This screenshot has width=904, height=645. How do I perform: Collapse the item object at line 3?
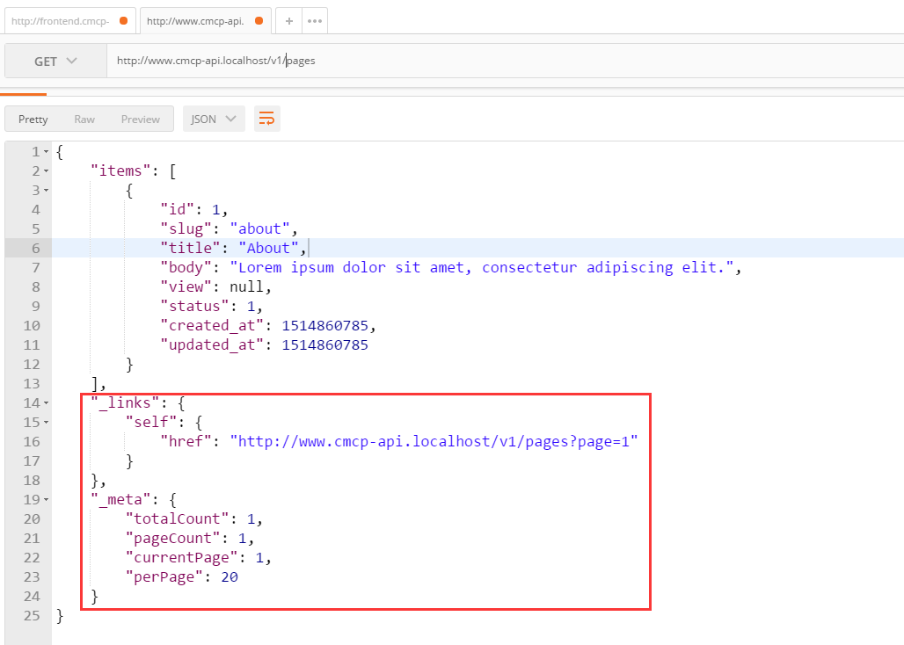point(46,191)
